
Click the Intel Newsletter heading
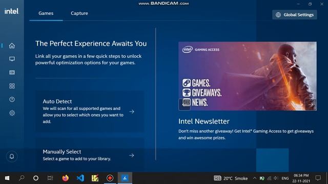point(204,122)
